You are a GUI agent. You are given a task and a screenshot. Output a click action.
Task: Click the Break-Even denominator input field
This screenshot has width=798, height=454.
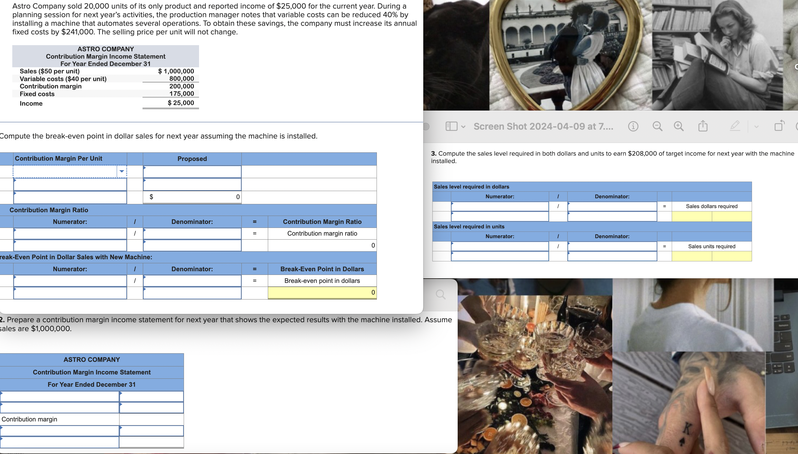(192, 281)
